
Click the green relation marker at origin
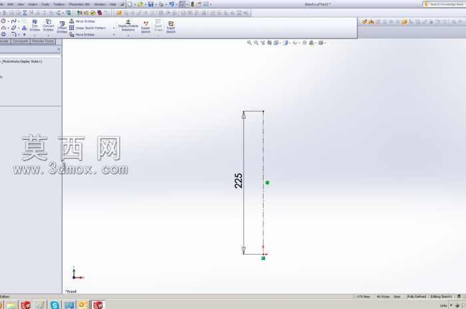pos(264,258)
